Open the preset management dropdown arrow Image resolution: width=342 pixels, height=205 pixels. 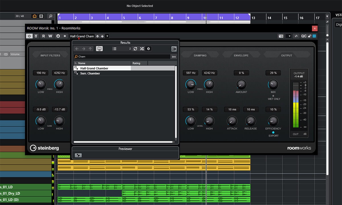tap(107, 36)
